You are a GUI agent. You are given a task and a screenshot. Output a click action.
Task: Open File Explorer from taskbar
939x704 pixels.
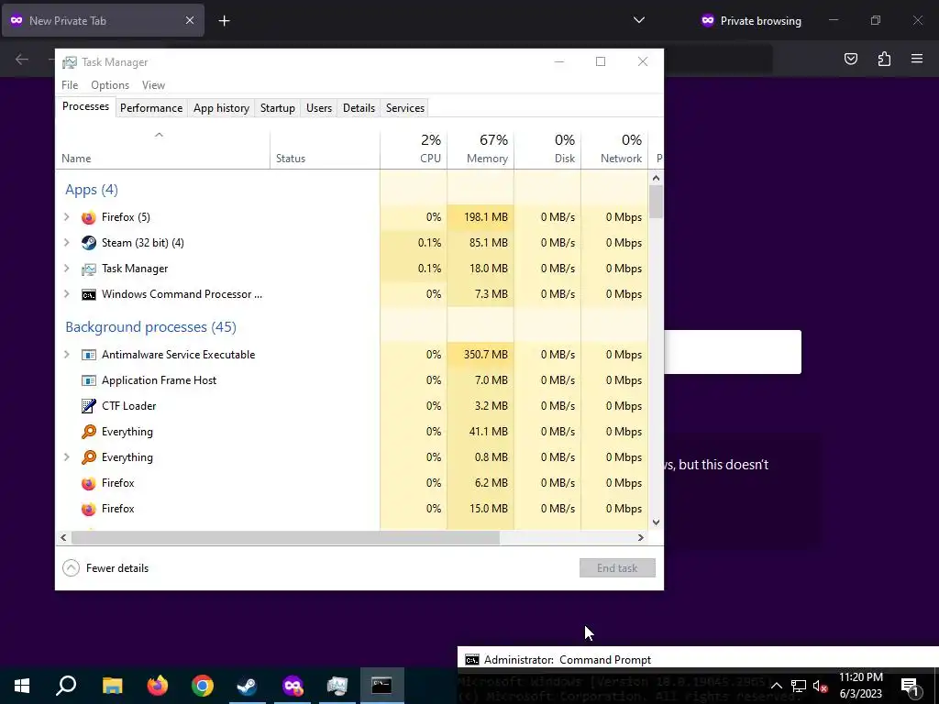click(112, 686)
